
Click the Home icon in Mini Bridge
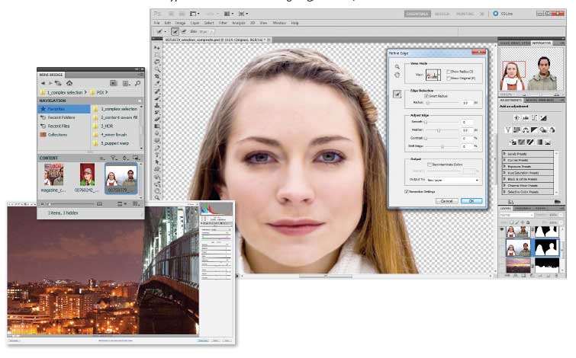coord(69,82)
